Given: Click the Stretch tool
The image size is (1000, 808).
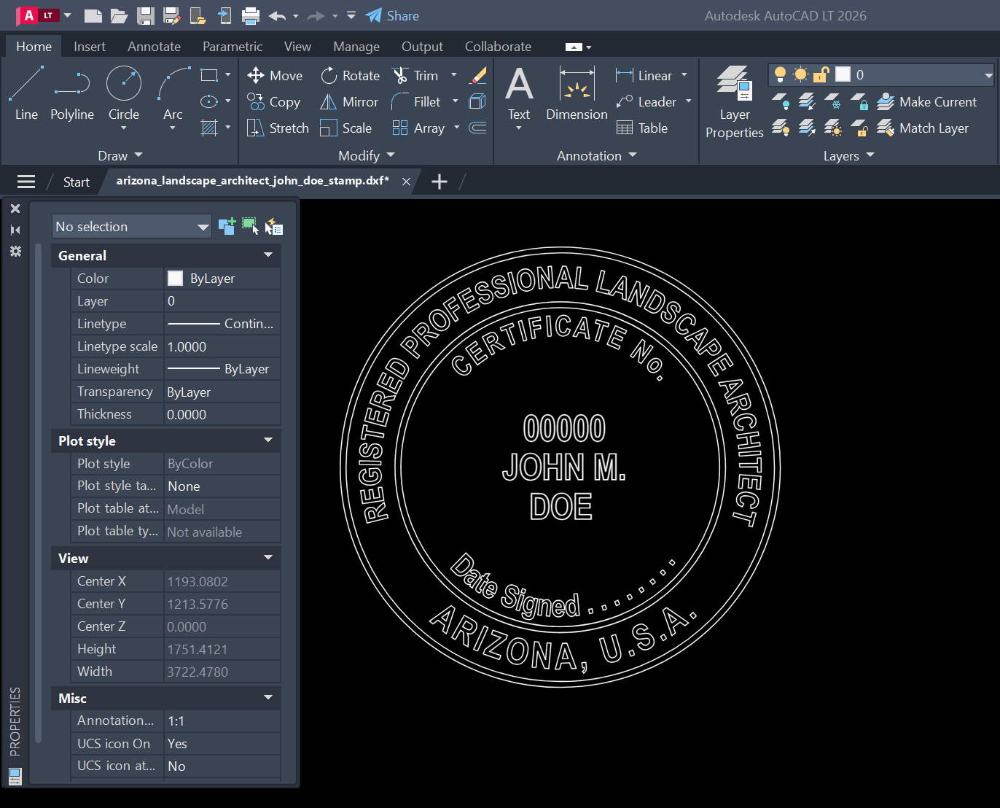Looking at the screenshot, I should coord(278,128).
